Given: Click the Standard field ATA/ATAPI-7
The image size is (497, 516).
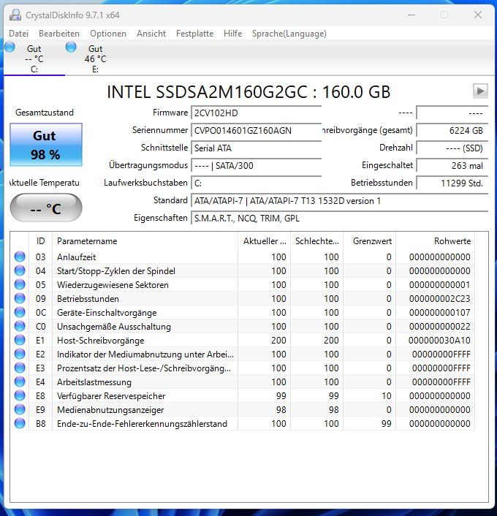Looking at the screenshot, I should click(339, 200).
